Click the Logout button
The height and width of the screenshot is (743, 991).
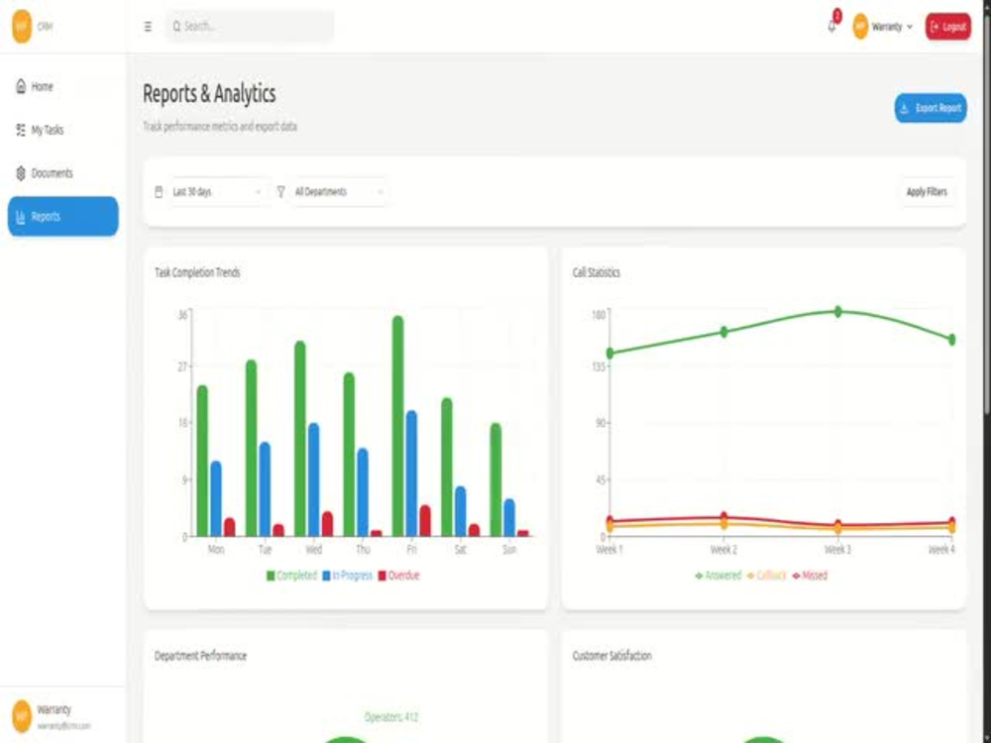point(948,27)
